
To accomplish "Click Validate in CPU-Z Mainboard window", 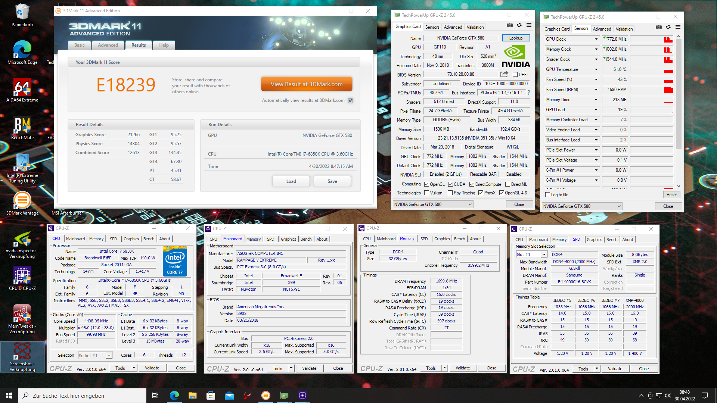I will click(x=309, y=368).
